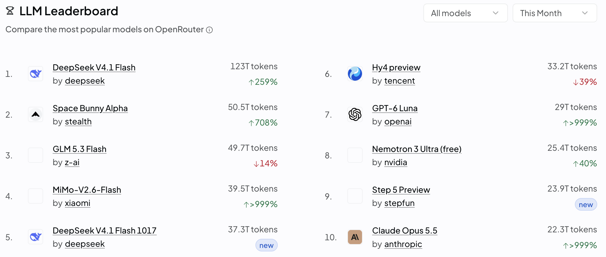Open the All models dropdown
This screenshot has width=606, height=257.
tap(465, 13)
